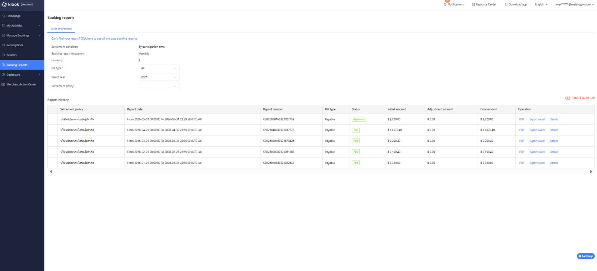The image size is (597, 271).
Task: Click the left arrow of the table scrollbar
Action: [51, 172]
